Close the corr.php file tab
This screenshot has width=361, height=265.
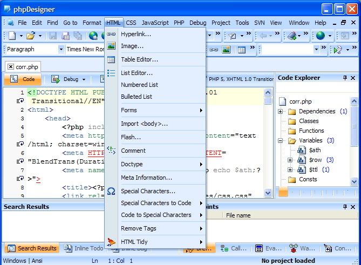click(11, 67)
